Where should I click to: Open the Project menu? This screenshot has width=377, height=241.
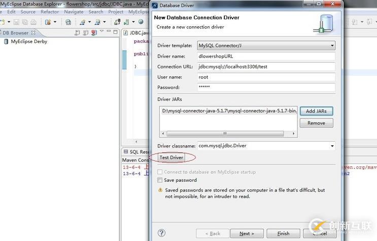(116, 12)
